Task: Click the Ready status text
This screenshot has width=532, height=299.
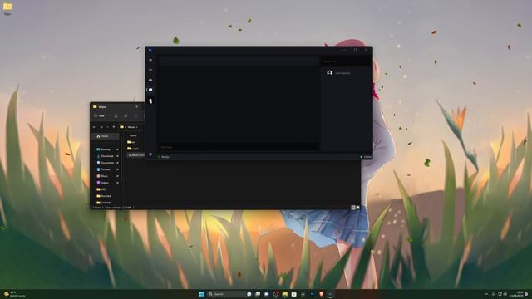Action: pos(165,157)
